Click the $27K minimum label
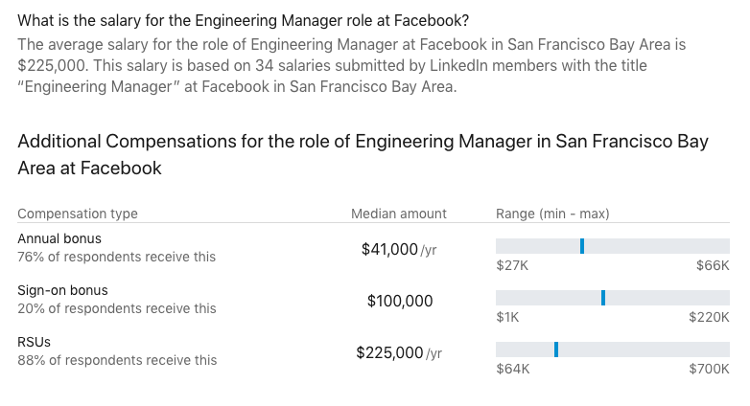The height and width of the screenshot is (406, 750). 512,265
